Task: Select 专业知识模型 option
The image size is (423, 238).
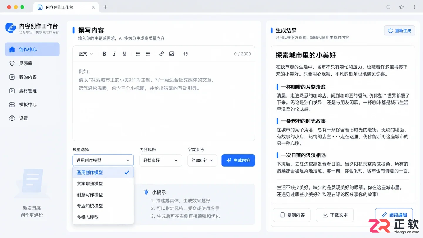Action: point(103,206)
